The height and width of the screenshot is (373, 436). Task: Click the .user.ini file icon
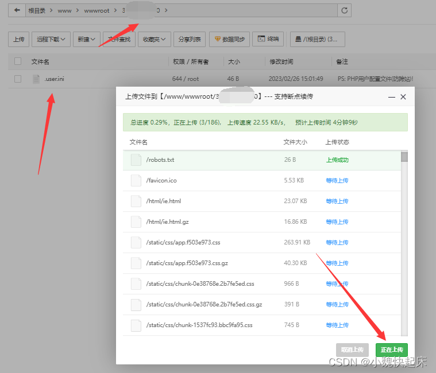(36, 79)
